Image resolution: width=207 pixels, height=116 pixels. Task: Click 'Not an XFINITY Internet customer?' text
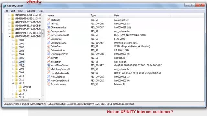140,112
